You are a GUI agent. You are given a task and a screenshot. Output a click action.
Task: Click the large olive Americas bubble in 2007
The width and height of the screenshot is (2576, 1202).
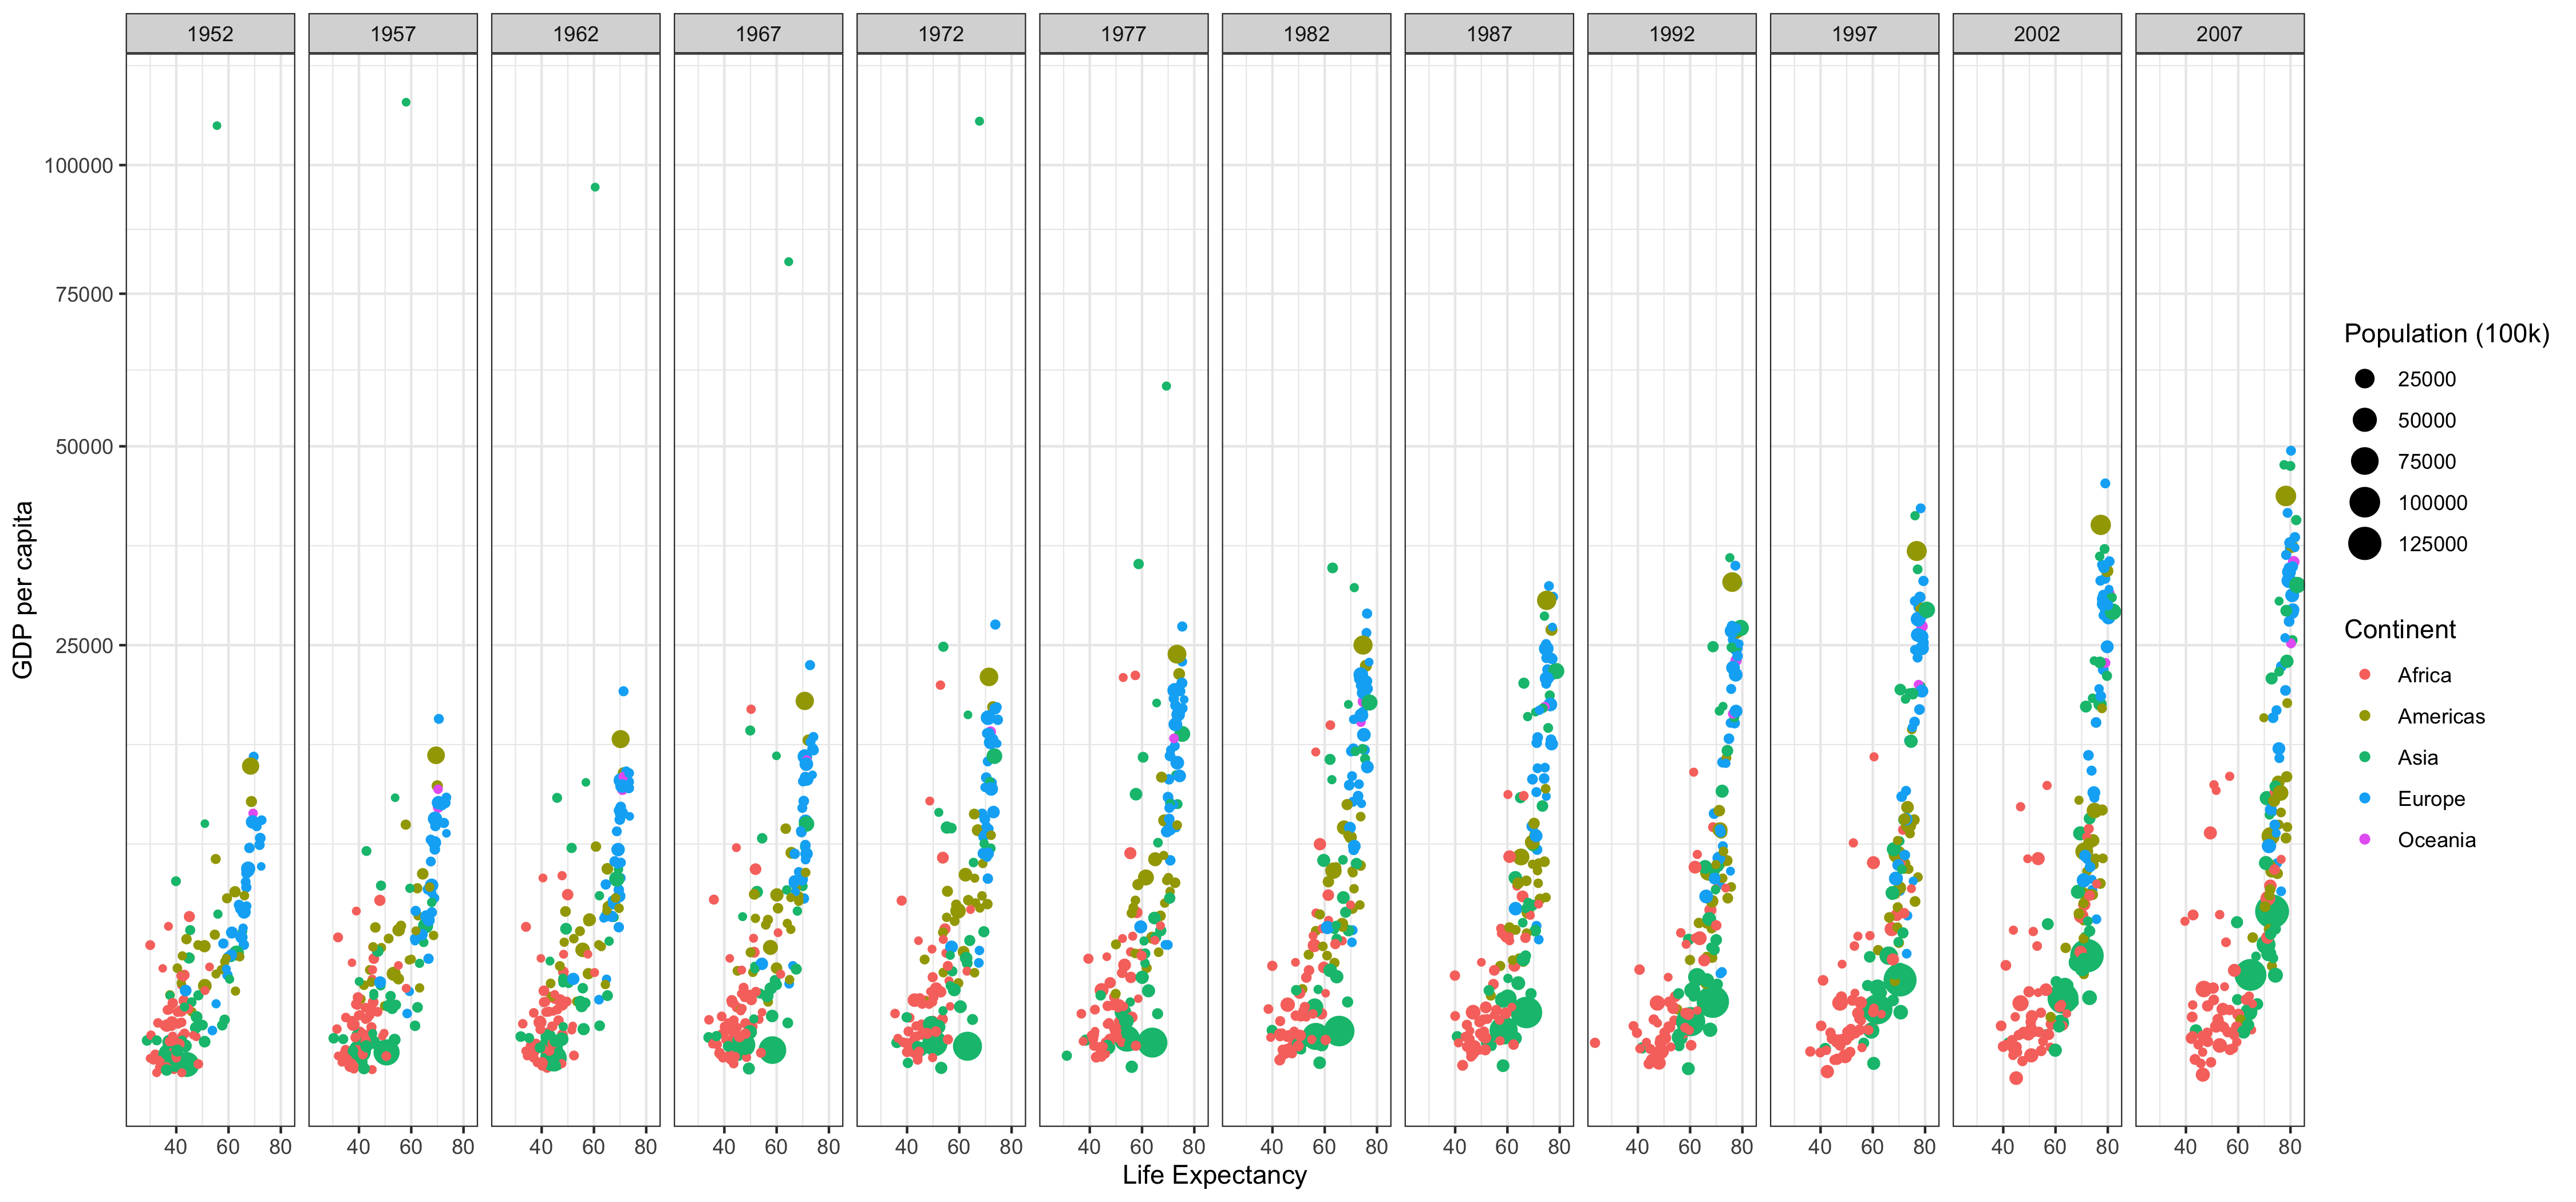pyautogui.click(x=2285, y=496)
